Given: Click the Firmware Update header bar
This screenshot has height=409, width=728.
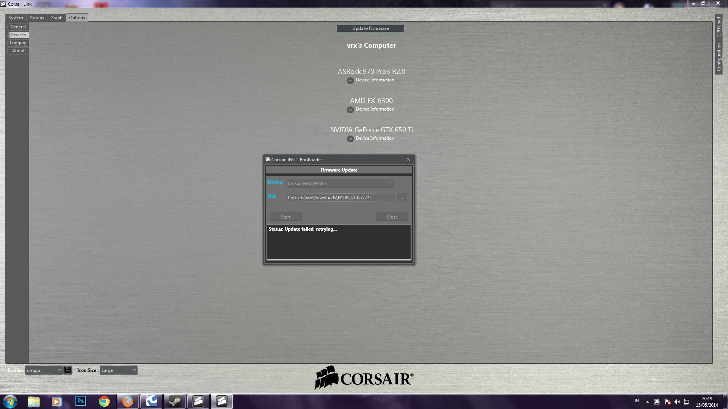Looking at the screenshot, I should click(x=339, y=170).
